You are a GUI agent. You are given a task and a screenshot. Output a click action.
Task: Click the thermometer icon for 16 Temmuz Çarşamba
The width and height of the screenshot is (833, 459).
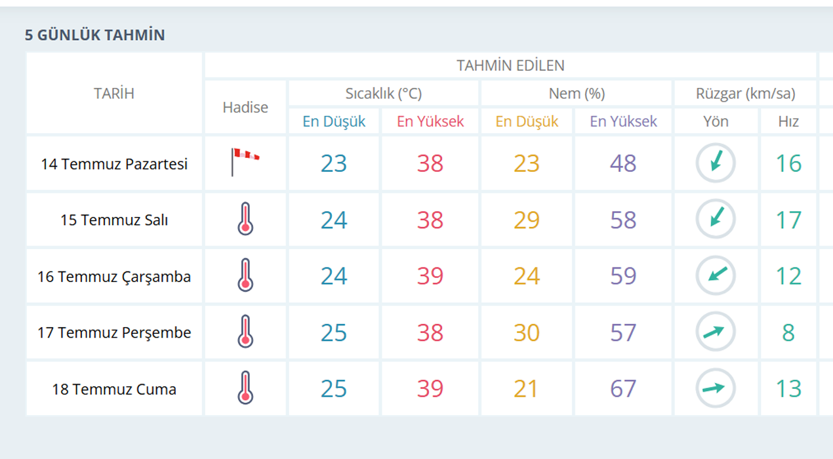[x=245, y=275]
